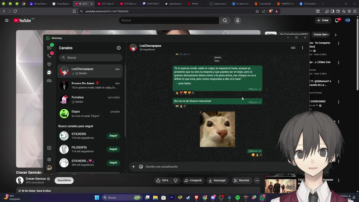Click the YouTube search magnifier button
This screenshot has height=202, width=359.
point(225,20)
